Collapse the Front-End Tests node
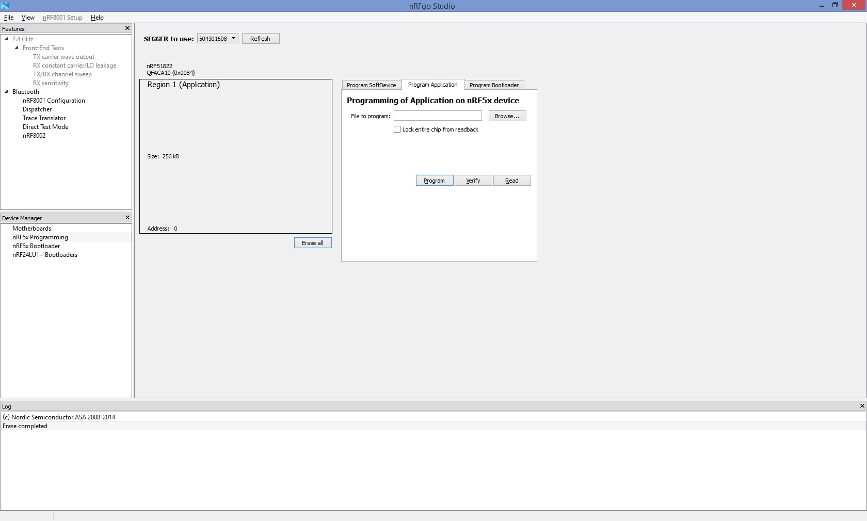867x521 pixels. pos(17,48)
